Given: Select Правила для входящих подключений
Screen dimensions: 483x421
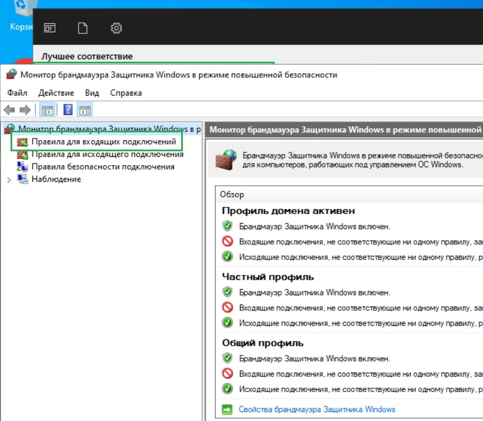Looking at the screenshot, I should pos(104,142).
